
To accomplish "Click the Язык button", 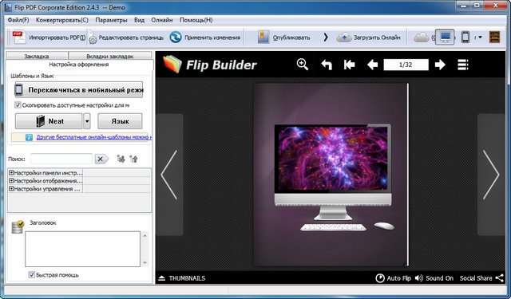I will click(x=120, y=121).
